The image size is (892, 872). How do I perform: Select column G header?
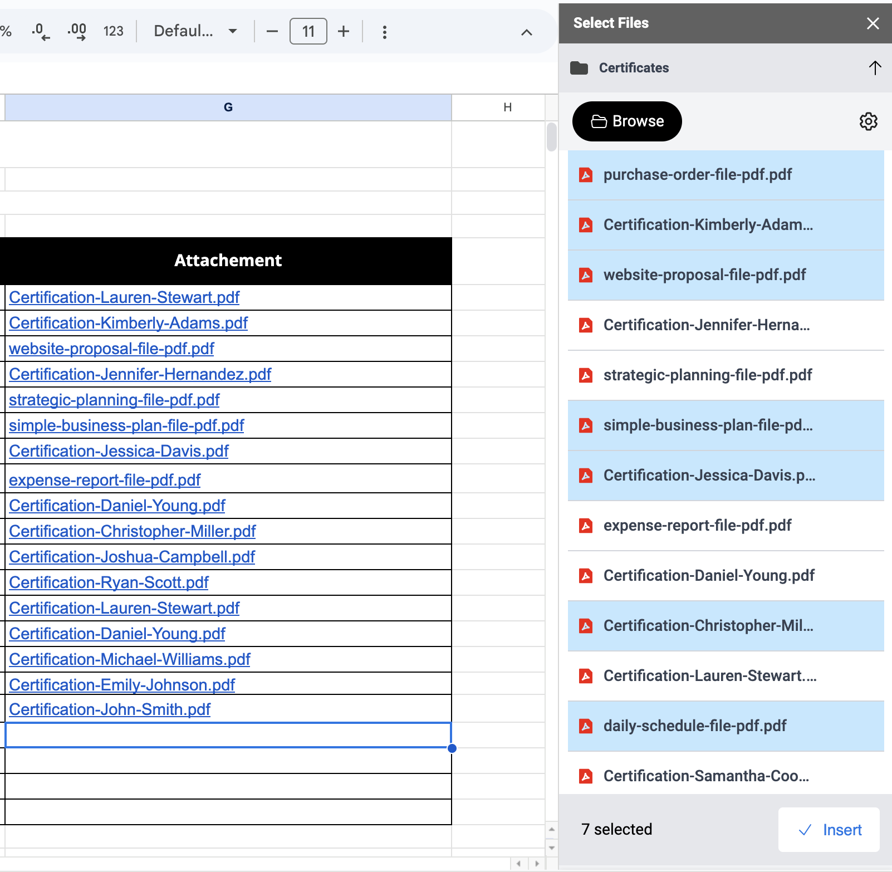(228, 107)
